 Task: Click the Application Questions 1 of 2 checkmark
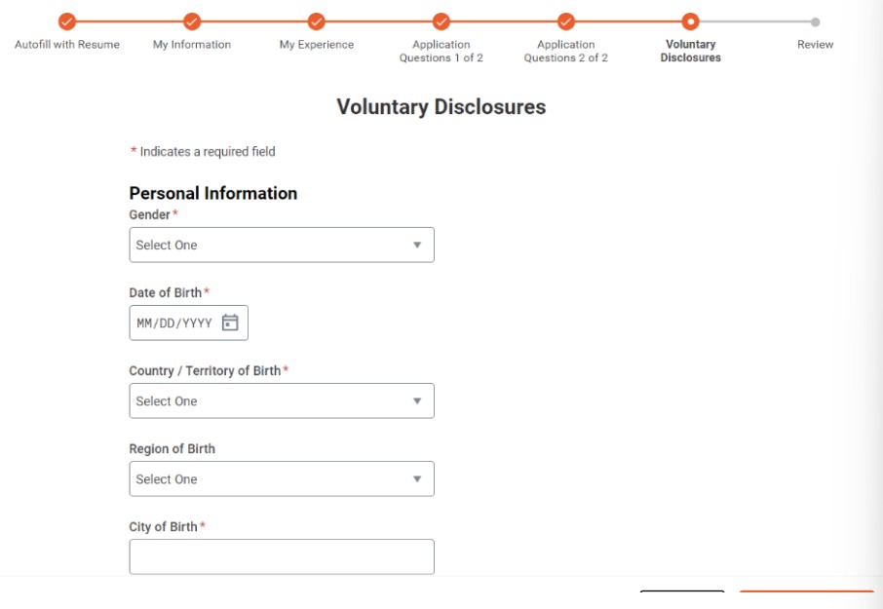[441, 21]
